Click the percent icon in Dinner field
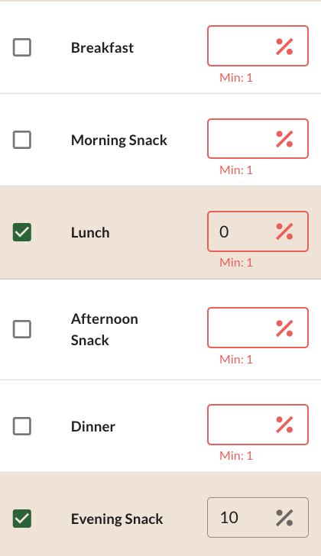321x556 pixels. tap(284, 425)
